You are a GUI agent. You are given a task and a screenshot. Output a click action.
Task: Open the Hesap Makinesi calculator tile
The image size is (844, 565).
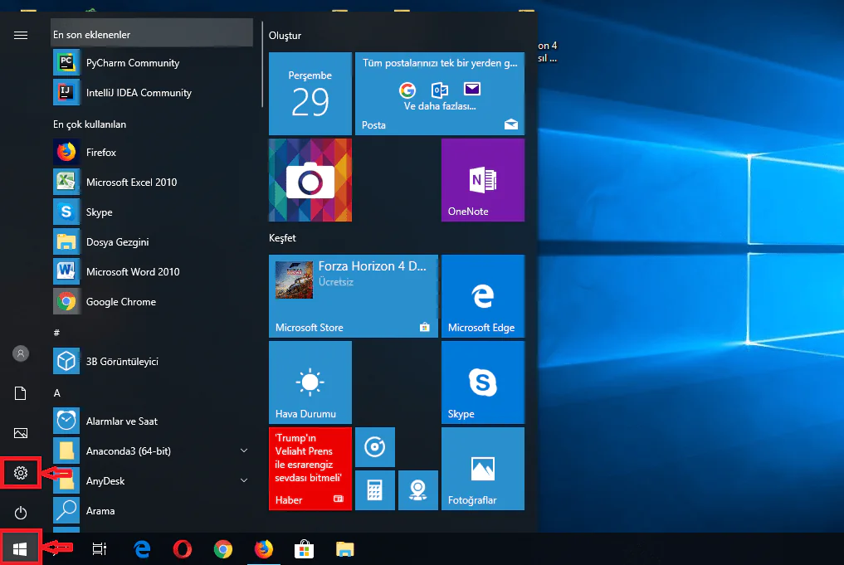click(x=375, y=490)
